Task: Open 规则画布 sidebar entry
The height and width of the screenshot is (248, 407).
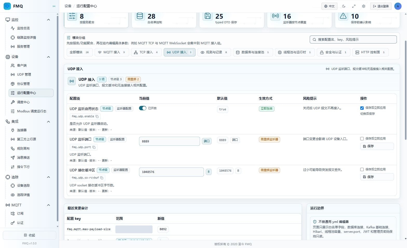Action: coord(31,149)
